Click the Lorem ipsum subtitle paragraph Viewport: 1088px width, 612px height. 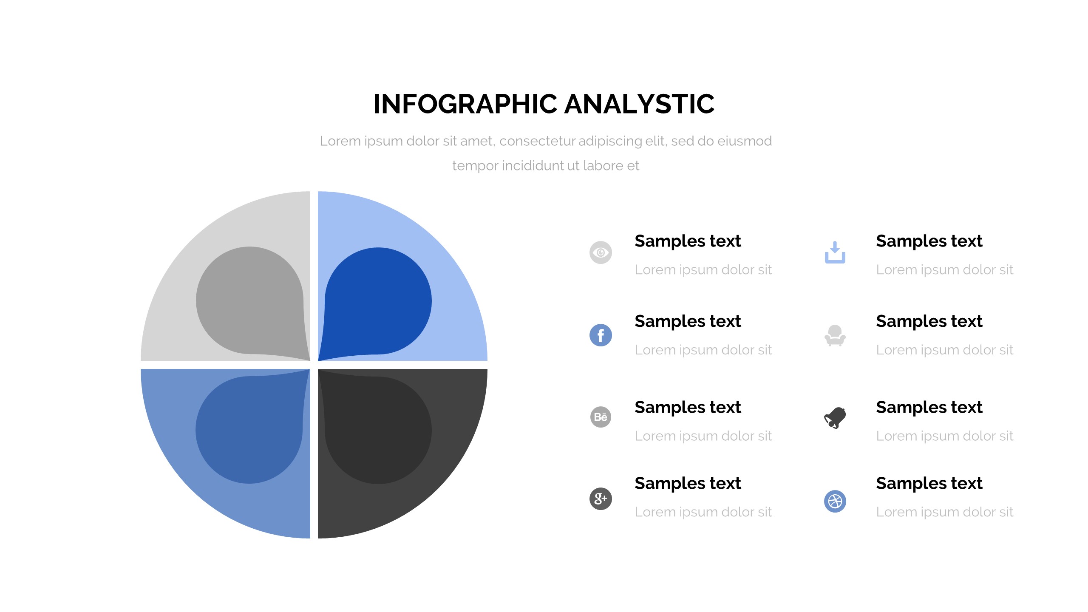coord(546,153)
